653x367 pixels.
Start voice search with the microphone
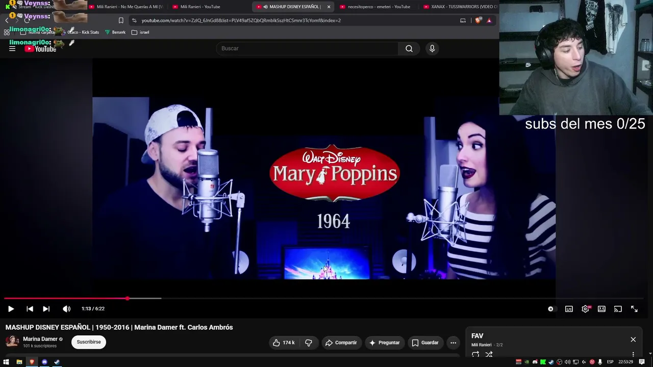point(432,48)
